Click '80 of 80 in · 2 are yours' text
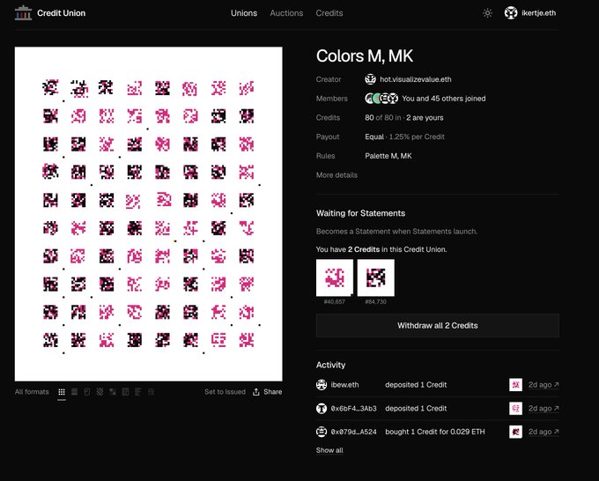Image resolution: width=599 pixels, height=481 pixels. [404, 118]
